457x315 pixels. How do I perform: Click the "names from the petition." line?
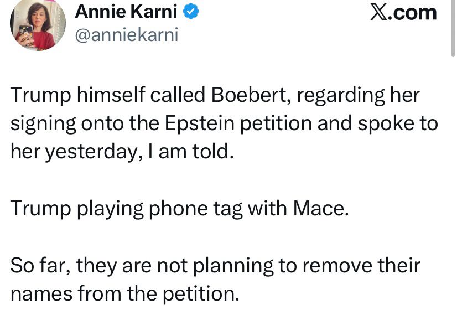coord(124,295)
